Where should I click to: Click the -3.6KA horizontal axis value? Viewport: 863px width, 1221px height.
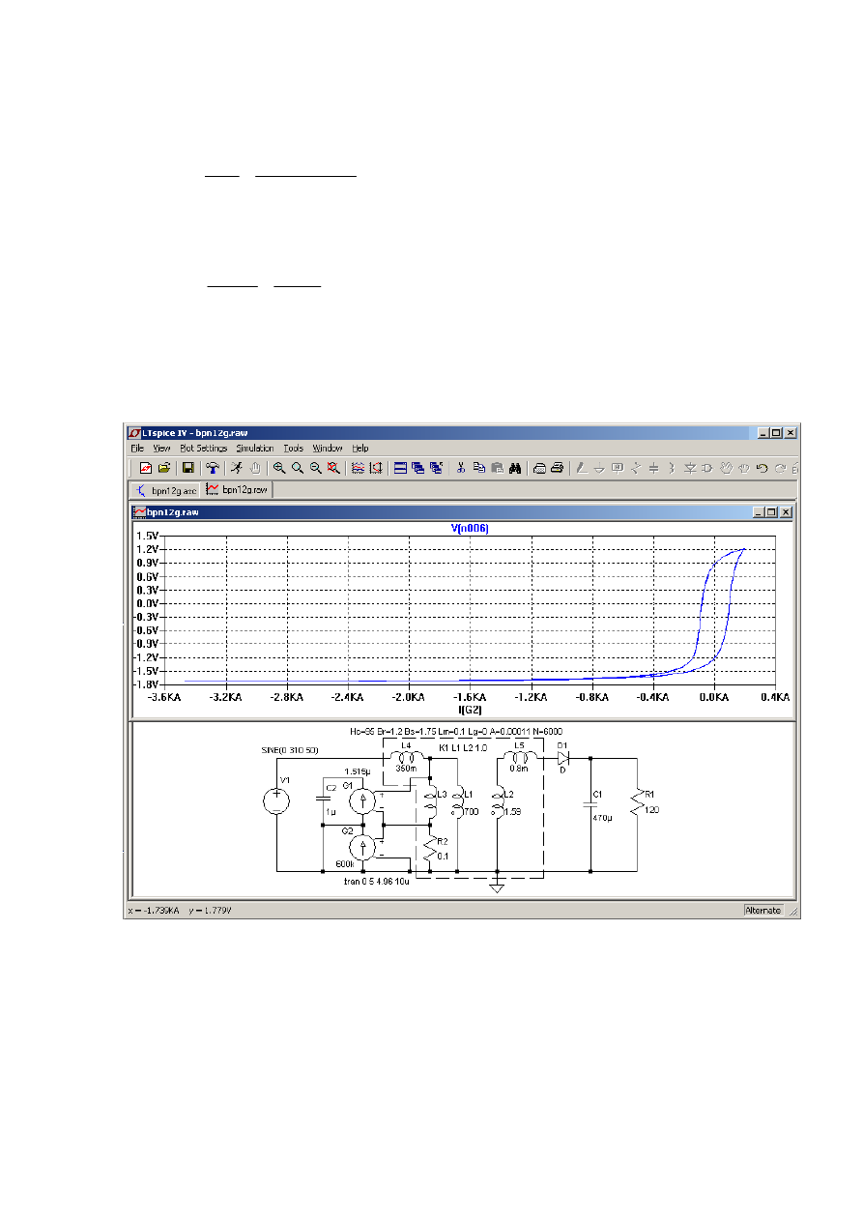pos(163,696)
